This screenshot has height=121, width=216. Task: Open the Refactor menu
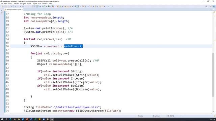point(16,4)
